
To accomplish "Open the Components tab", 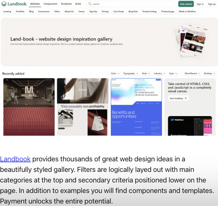I will tap(50, 4).
